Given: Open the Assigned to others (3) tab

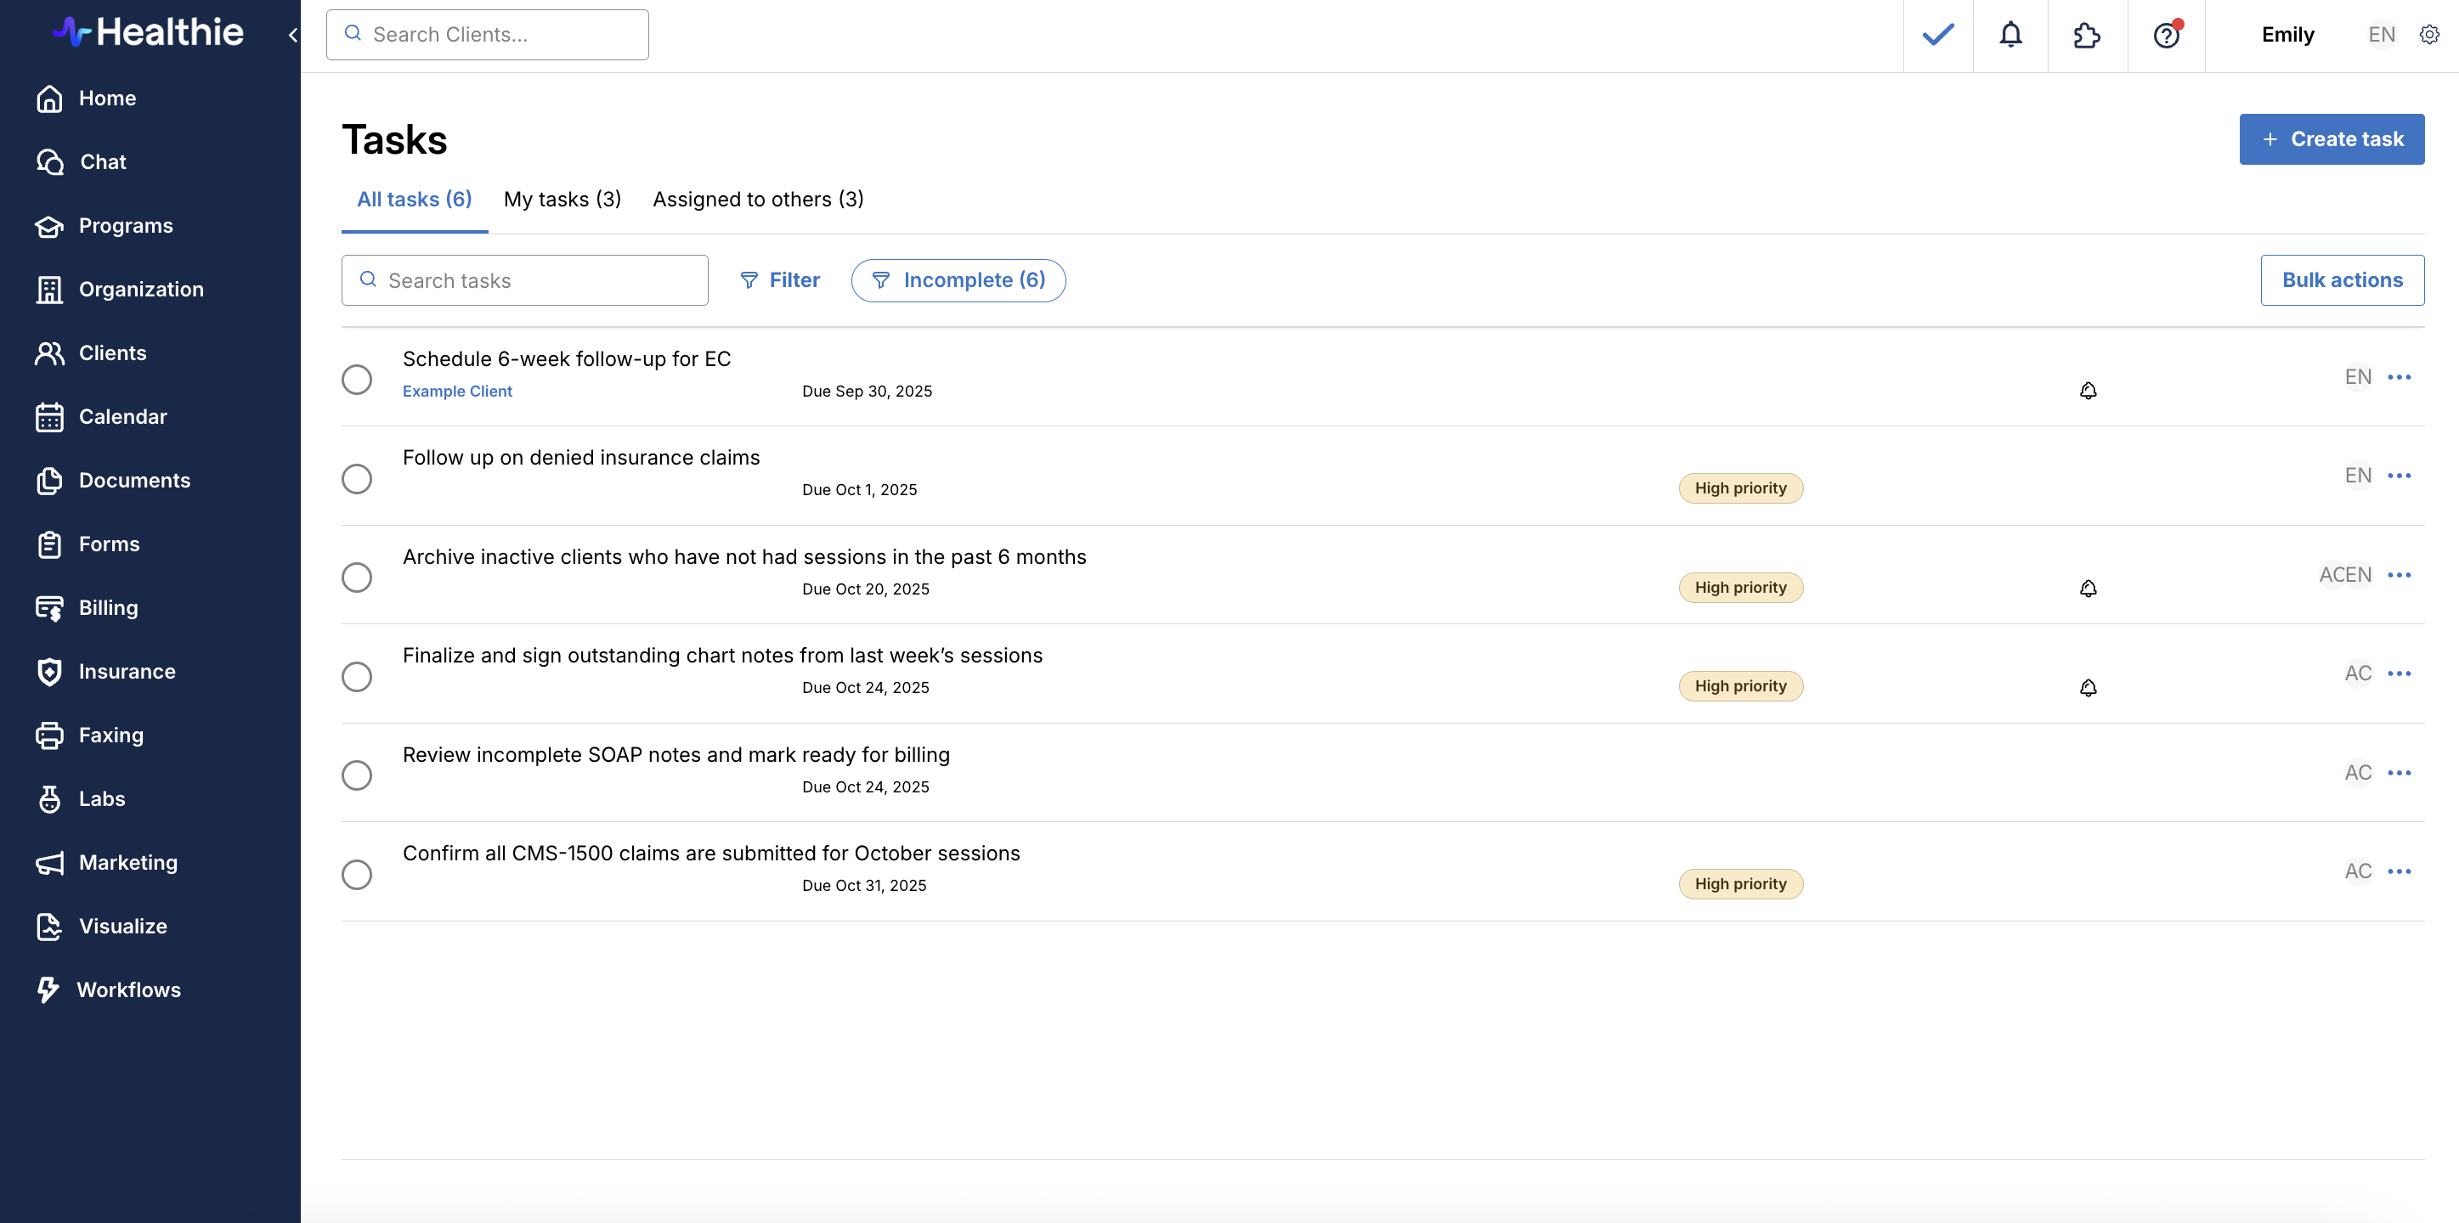Looking at the screenshot, I should [x=758, y=200].
